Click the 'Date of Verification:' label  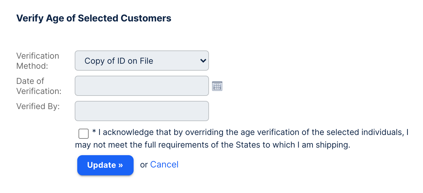pos(39,86)
